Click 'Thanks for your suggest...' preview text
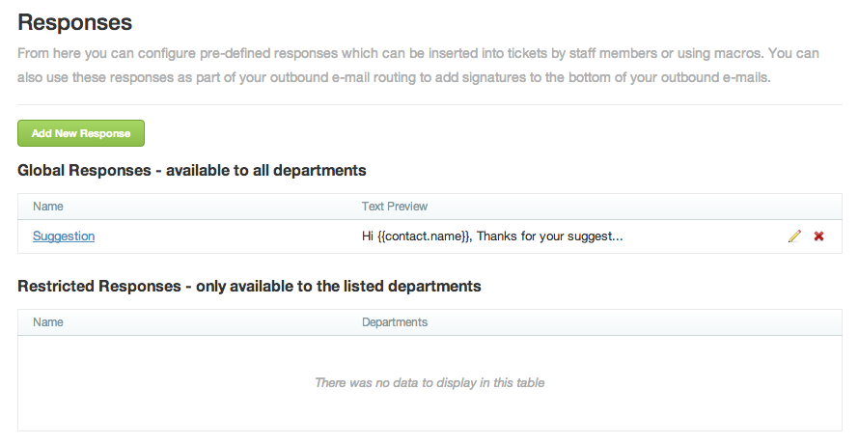Screen dimensions: 859x444 tap(549, 236)
